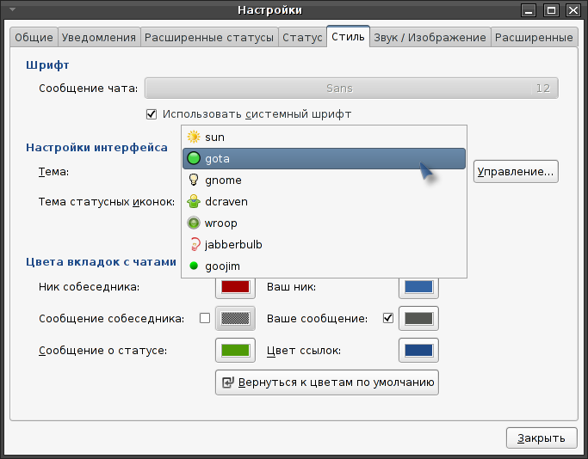The image size is (588, 459).
Task: Click the "Тема:" label
Action: (x=53, y=172)
